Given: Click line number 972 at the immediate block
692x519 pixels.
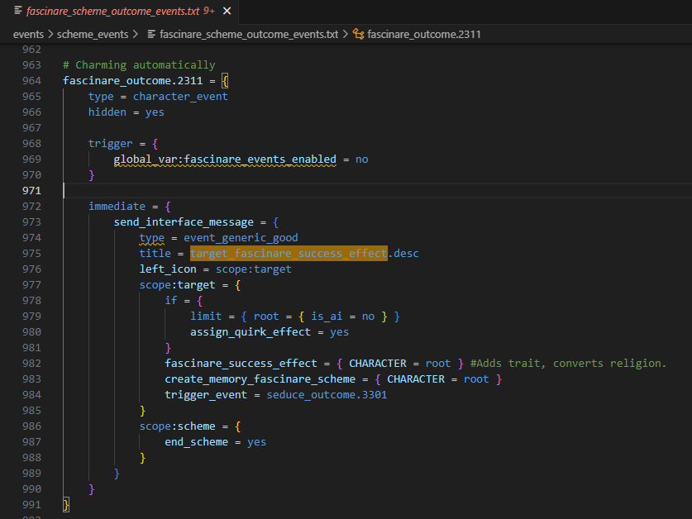Looking at the screenshot, I should tap(31, 207).
